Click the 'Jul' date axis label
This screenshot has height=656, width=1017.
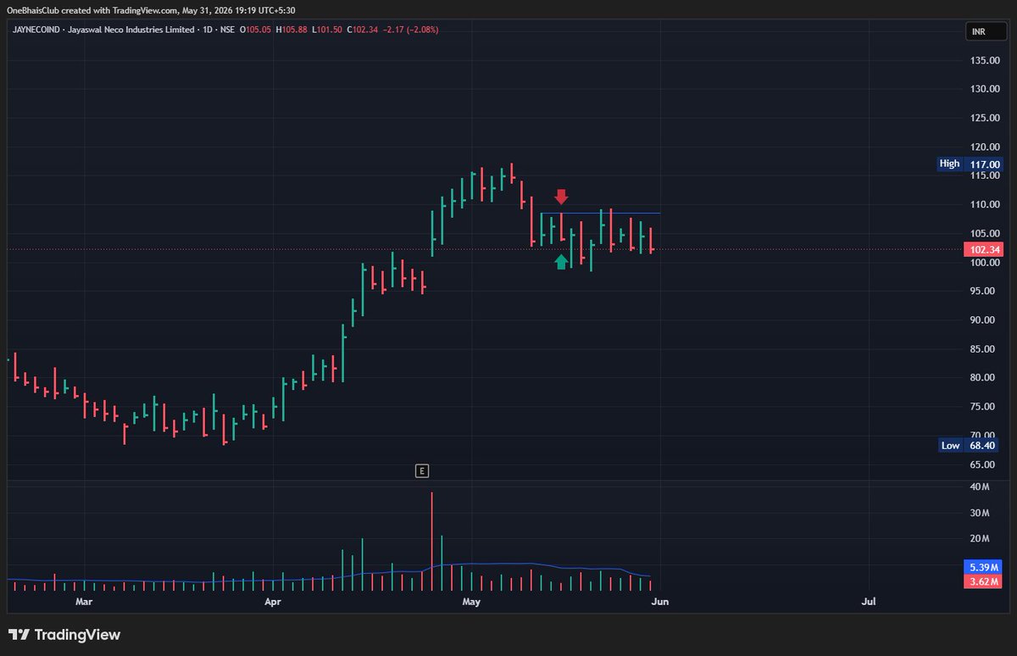[868, 602]
